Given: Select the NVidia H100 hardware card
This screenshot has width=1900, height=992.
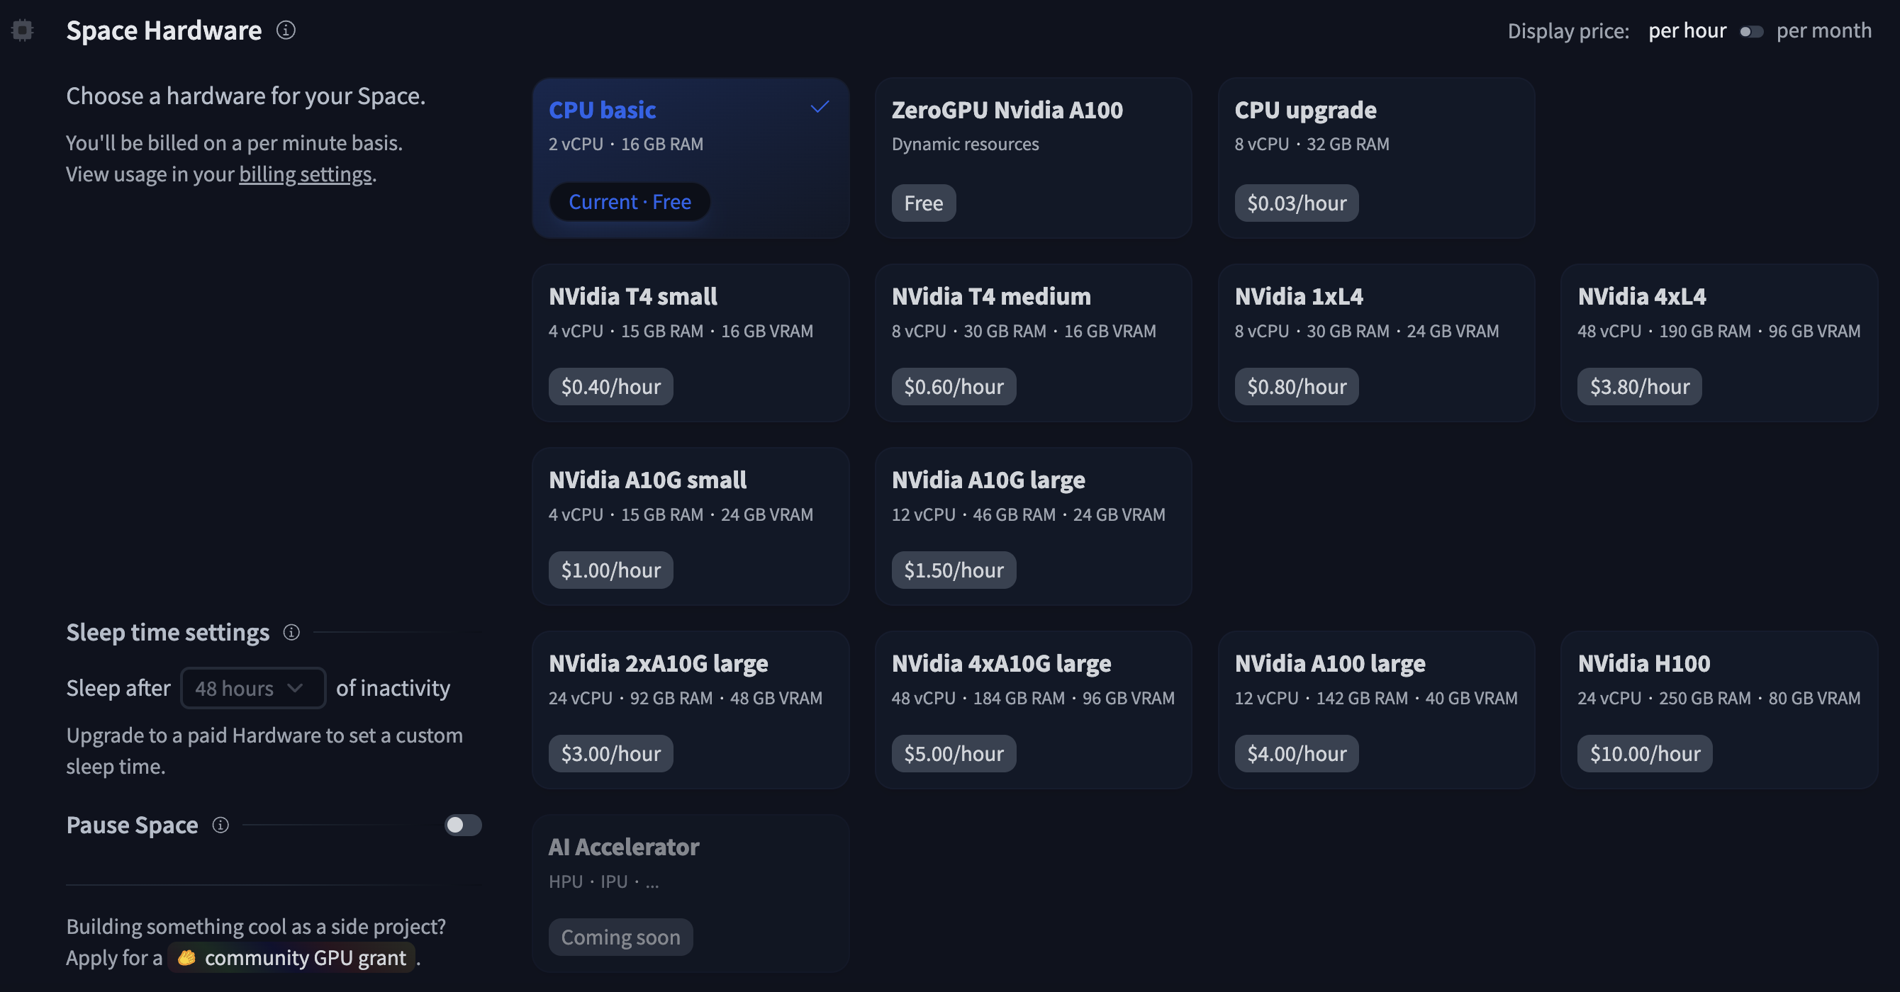Looking at the screenshot, I should pos(1719,710).
